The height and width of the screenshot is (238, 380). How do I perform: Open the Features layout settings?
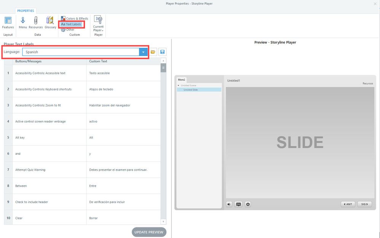coord(8,23)
